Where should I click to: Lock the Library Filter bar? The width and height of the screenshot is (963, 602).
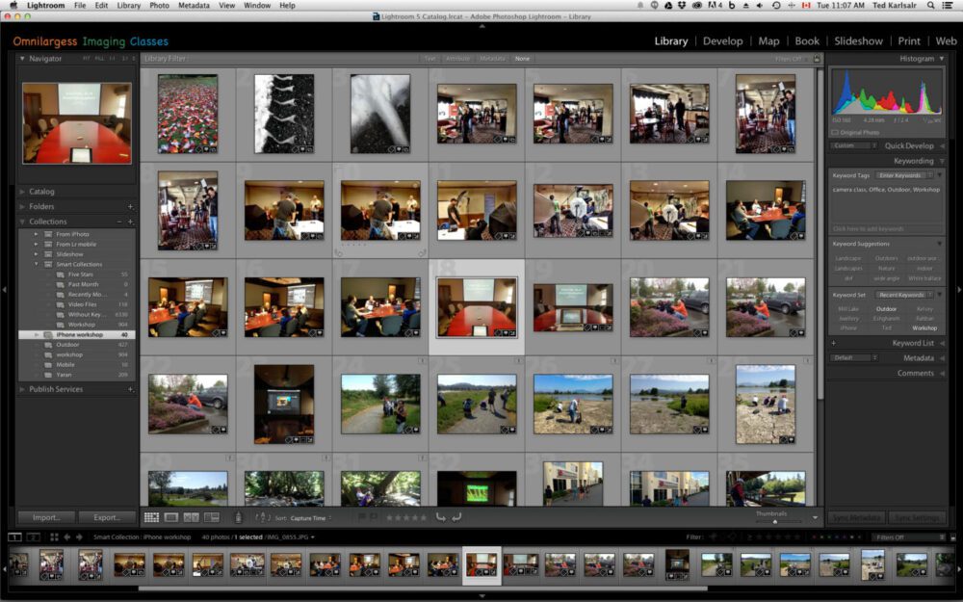[x=817, y=59]
